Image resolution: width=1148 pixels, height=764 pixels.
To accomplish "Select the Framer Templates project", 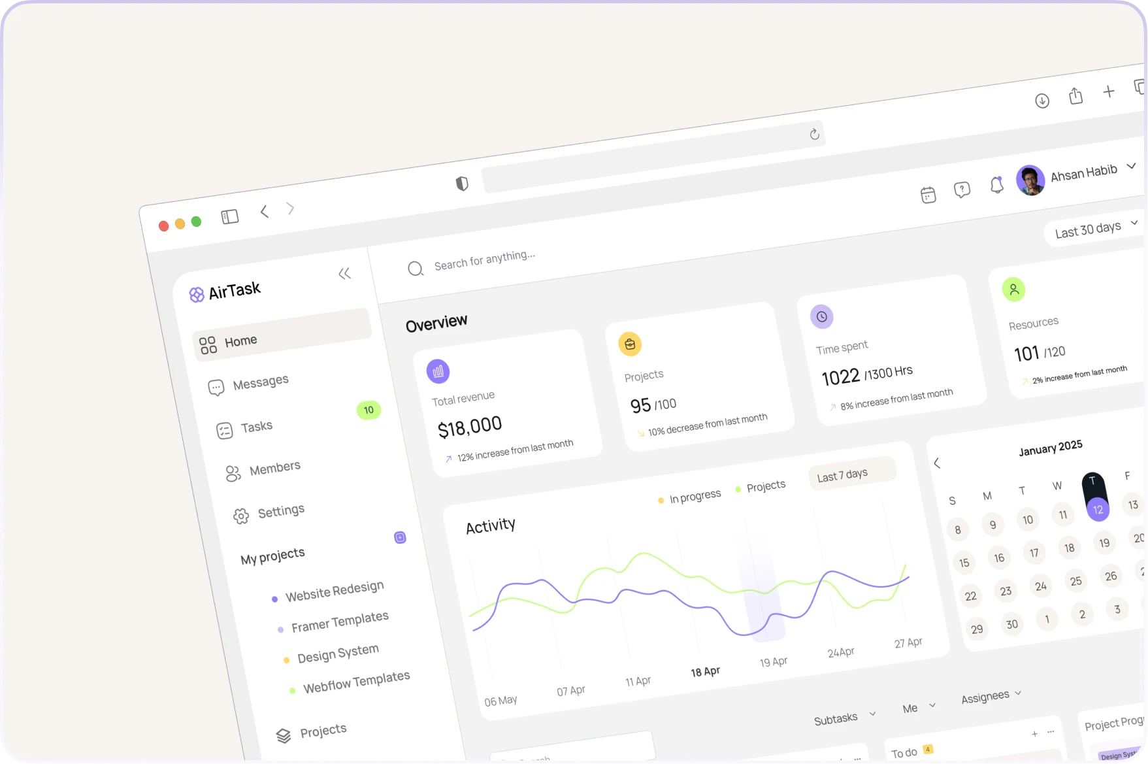I will pos(340,621).
